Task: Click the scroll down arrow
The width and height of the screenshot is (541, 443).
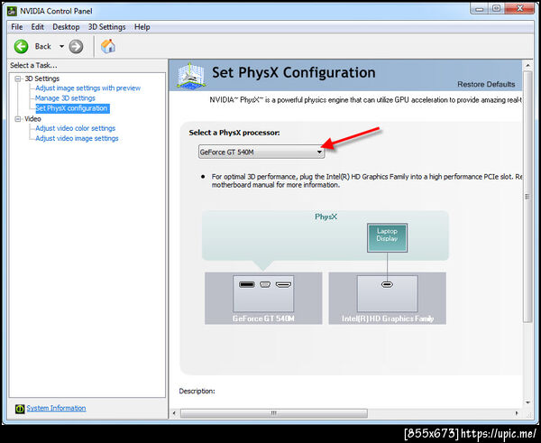Action: [x=527, y=402]
